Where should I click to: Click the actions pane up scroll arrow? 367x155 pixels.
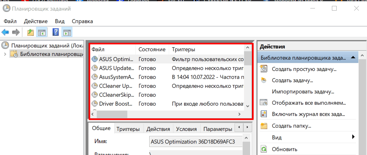click(362, 56)
